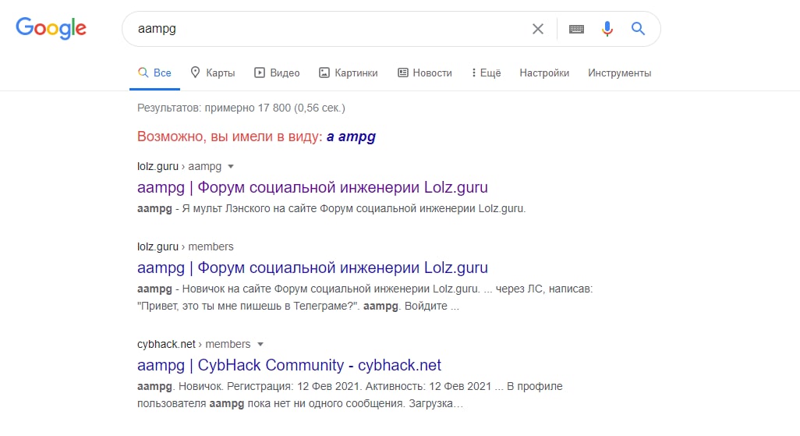Image resolution: width=800 pixels, height=436 pixels.
Task: Click the magnifier icon in the Все tab
Action: click(x=143, y=73)
